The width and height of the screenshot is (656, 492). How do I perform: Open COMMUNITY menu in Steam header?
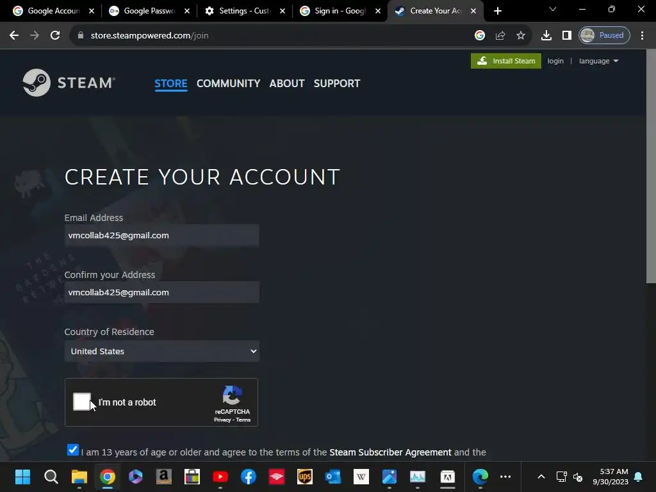point(229,84)
